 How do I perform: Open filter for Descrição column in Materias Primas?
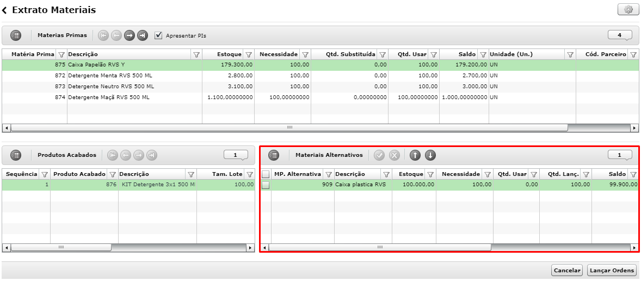(196, 54)
